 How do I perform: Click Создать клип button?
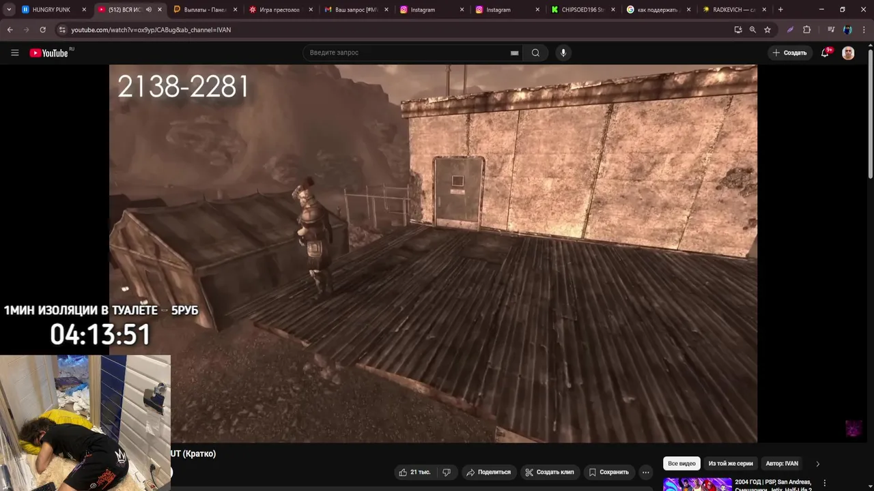[x=550, y=472]
